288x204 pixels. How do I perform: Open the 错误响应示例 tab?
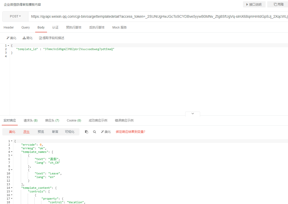click(124, 120)
